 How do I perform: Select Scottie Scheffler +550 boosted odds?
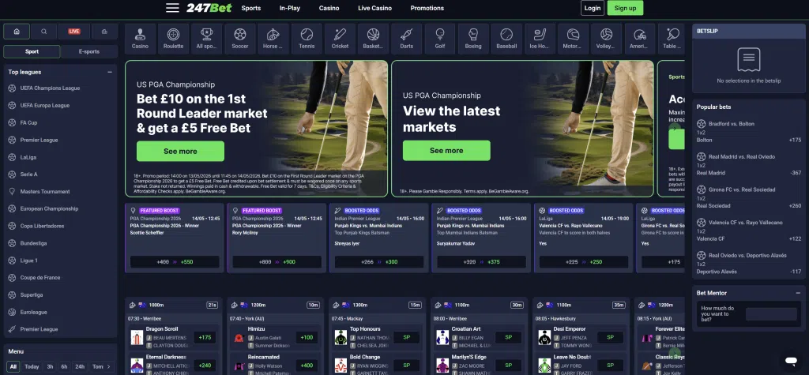pos(175,262)
